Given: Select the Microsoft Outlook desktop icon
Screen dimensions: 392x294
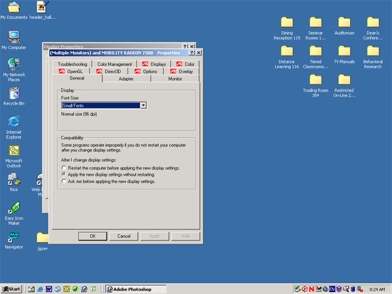Looking at the screenshot, I should pyautogui.click(x=14, y=156).
